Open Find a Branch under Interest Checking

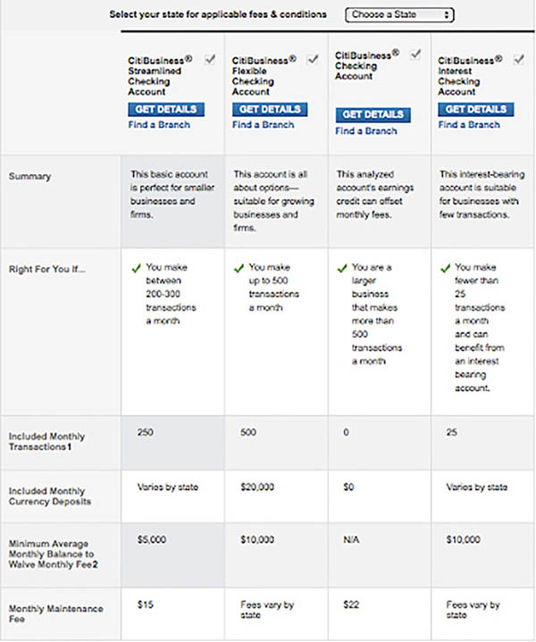tap(469, 125)
